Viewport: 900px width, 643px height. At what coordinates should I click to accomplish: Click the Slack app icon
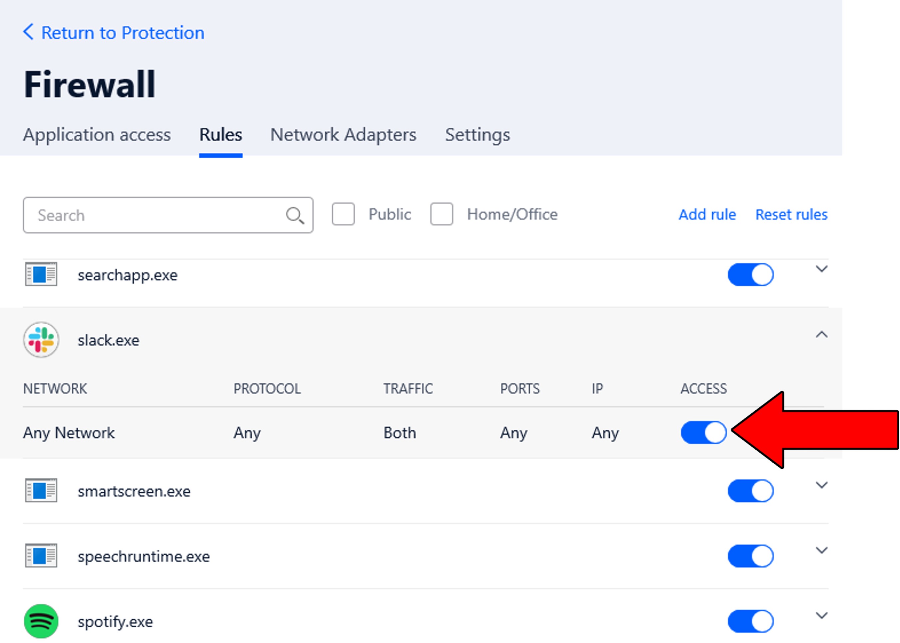point(41,340)
